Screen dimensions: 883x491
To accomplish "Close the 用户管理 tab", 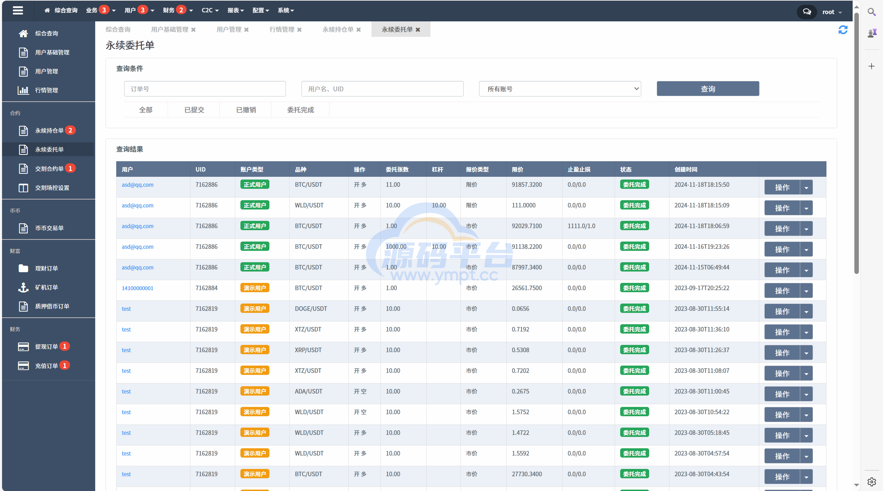I will click(x=246, y=30).
